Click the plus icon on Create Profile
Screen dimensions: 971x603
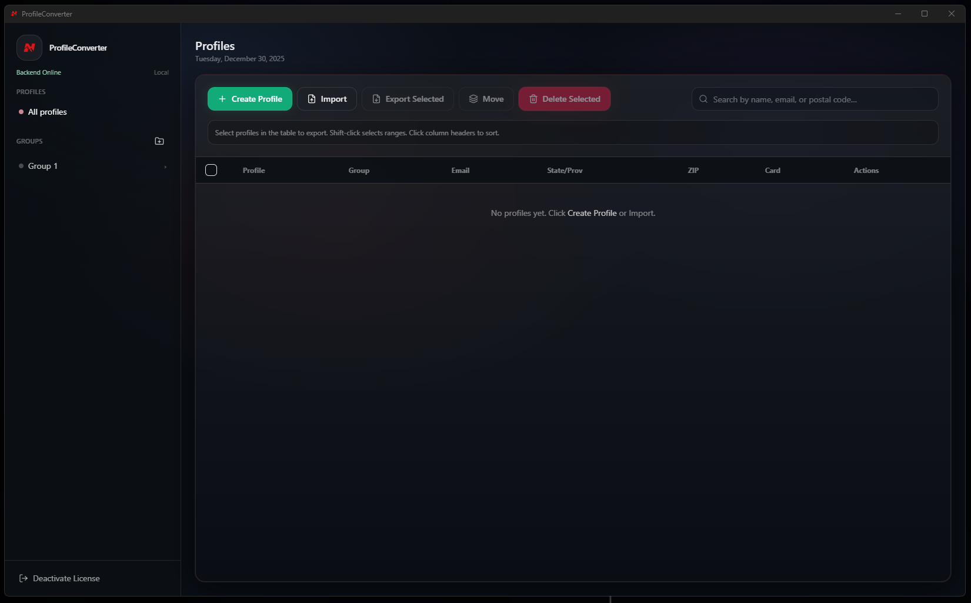(221, 99)
